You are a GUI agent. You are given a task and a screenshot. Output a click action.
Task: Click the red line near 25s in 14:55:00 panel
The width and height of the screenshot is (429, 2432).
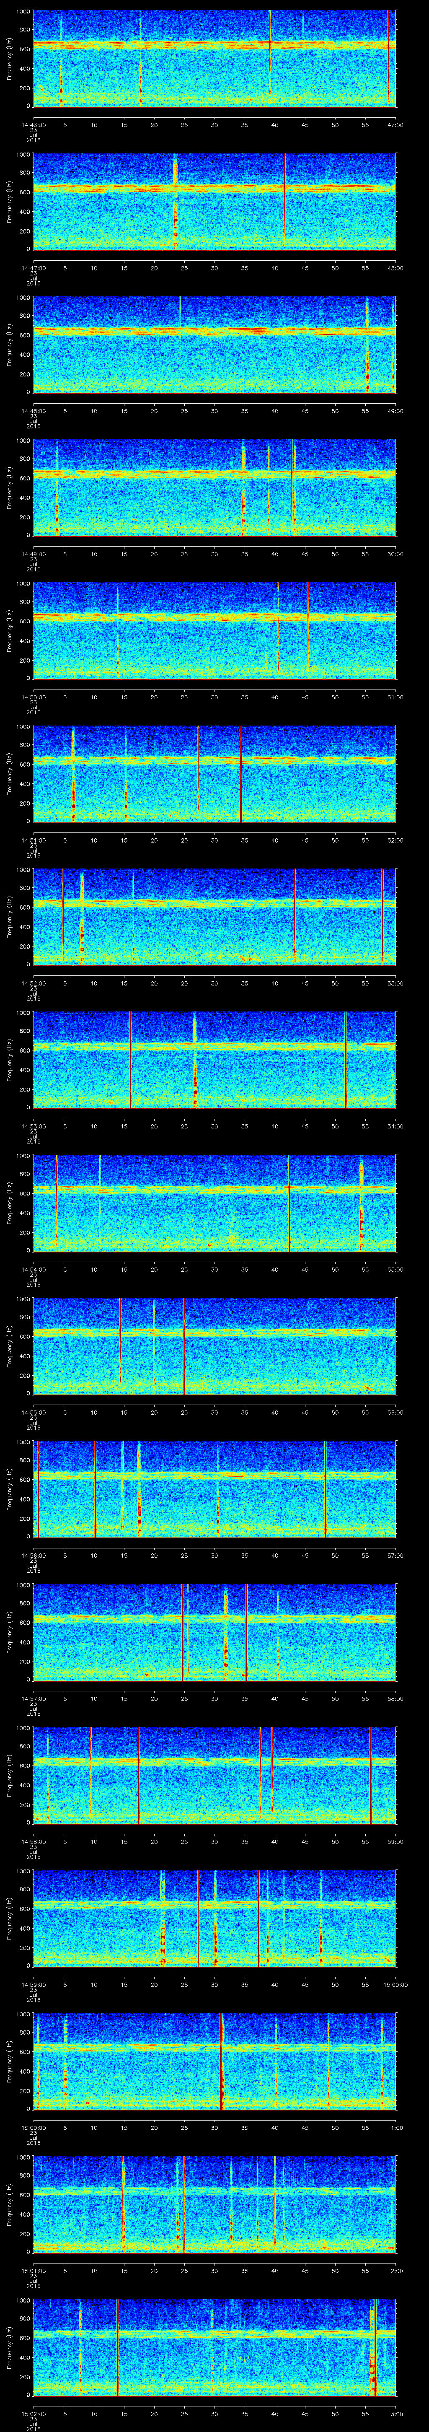[184, 1346]
